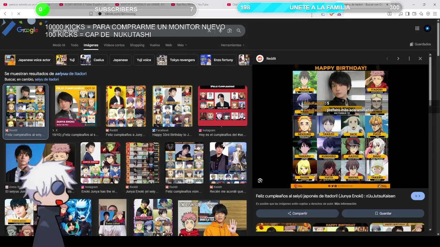The width and height of the screenshot is (440, 247).
Task: Click the share page icon in address bar
Action: (323, 14)
